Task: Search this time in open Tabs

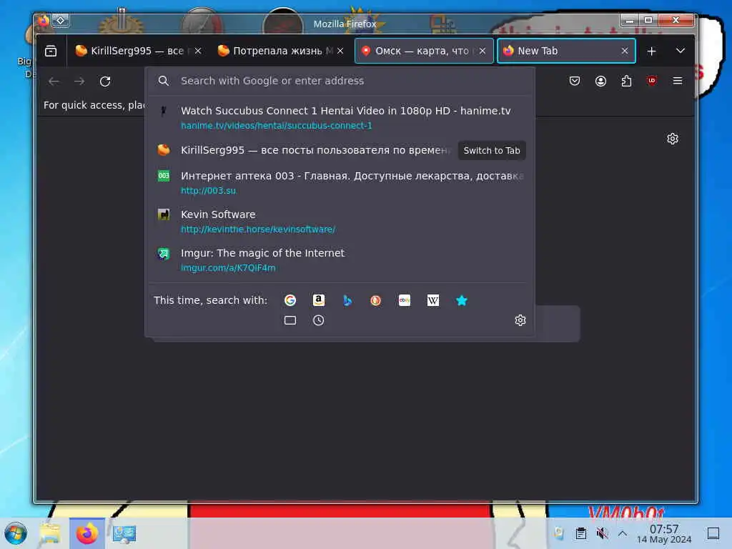Action: coord(290,320)
